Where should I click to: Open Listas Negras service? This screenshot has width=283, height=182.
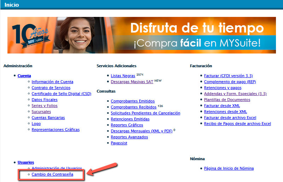[123, 76]
